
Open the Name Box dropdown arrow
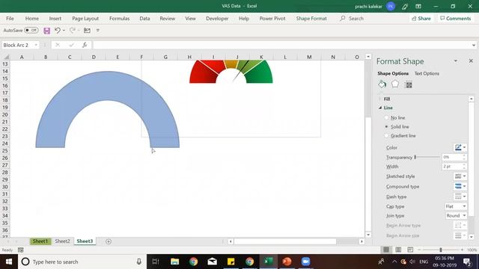[x=36, y=45]
